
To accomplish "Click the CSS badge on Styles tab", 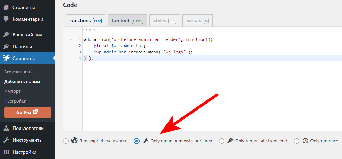I will click(x=172, y=21).
